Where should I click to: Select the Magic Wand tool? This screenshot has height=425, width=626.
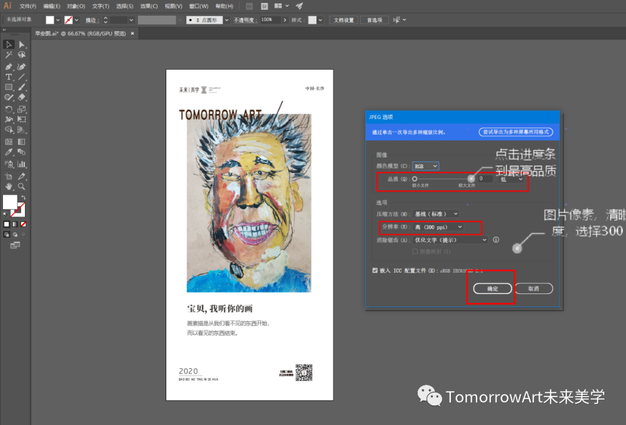click(9, 55)
